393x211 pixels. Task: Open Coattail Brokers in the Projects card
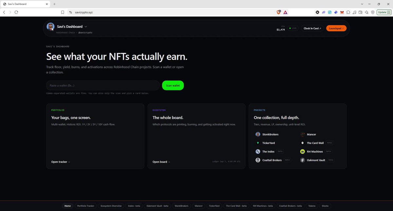(x=272, y=160)
